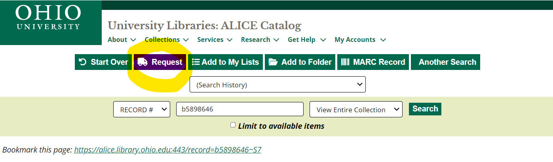Viewport: 553px width, 162px height.
Task: Click the Start Over undo arrow icon
Action: pyautogui.click(x=83, y=62)
